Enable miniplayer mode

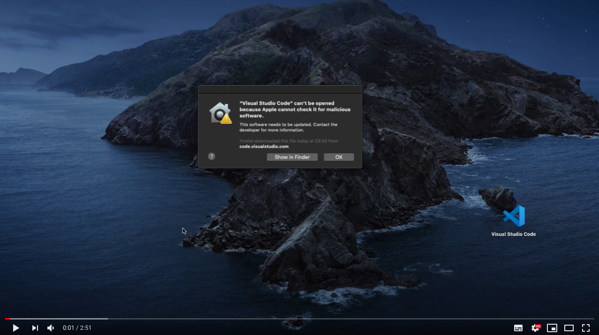pyautogui.click(x=552, y=328)
